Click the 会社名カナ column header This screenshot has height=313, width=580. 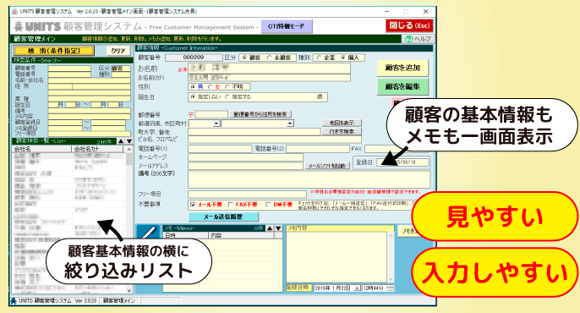tap(98, 149)
